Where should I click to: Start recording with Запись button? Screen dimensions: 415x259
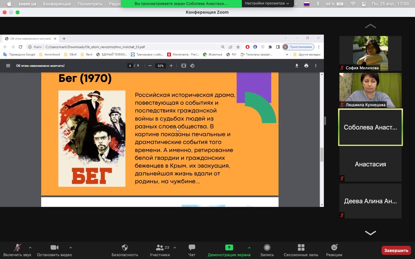click(267, 250)
